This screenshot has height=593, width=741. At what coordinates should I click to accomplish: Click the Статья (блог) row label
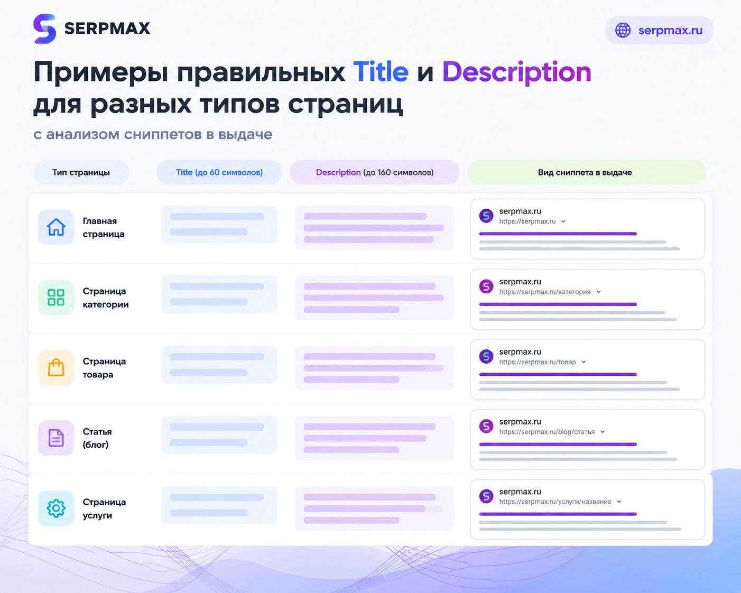point(97,438)
